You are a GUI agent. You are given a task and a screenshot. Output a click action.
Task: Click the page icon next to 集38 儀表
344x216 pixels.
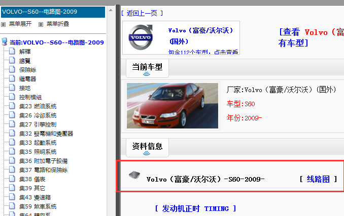point(12,179)
